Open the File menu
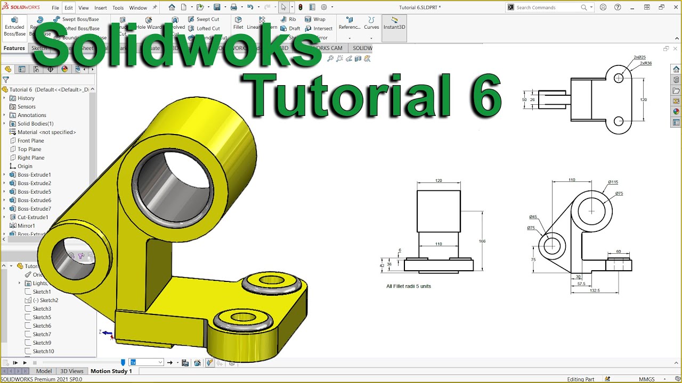This screenshot has height=383, width=682. (x=55, y=8)
